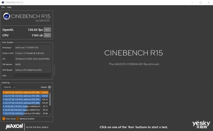
Task: Click the OpenGL score 126.62 fps
Action: 35,30
